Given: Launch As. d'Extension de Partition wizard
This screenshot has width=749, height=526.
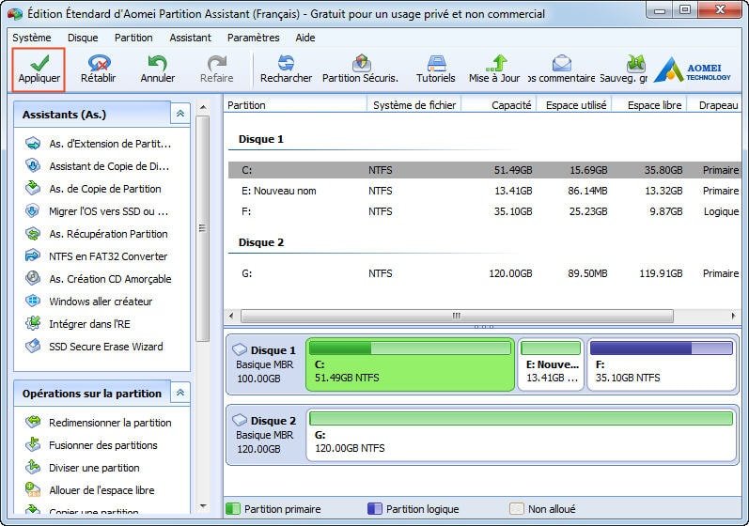Looking at the screenshot, I should pyautogui.click(x=99, y=144).
